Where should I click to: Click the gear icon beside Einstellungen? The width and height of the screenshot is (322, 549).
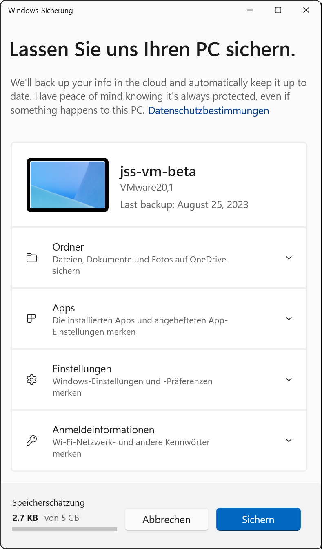click(x=31, y=380)
